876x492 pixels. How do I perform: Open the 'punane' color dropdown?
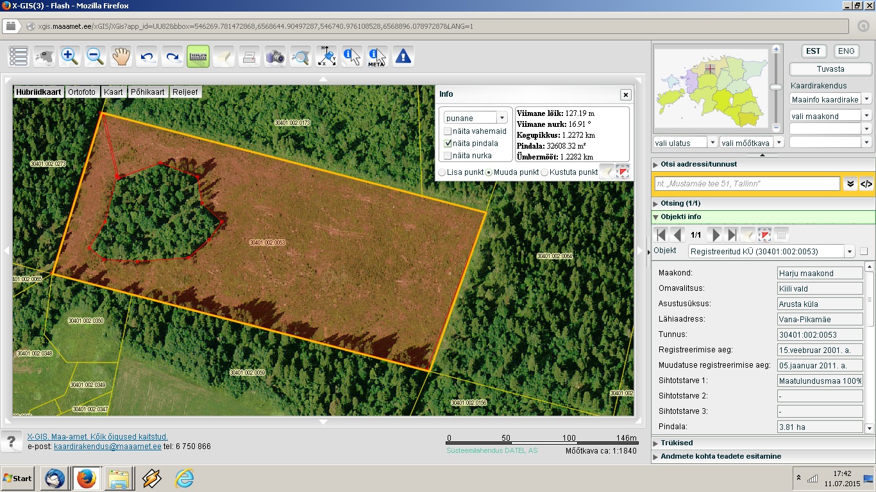pyautogui.click(x=476, y=118)
